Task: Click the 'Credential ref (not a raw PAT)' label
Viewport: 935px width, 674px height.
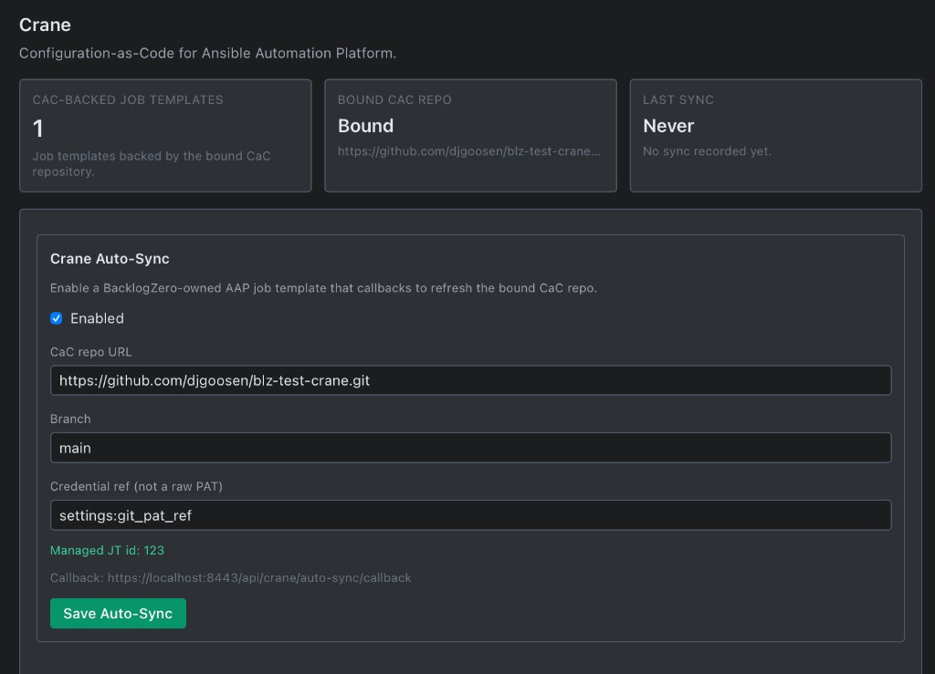Action: click(x=137, y=486)
